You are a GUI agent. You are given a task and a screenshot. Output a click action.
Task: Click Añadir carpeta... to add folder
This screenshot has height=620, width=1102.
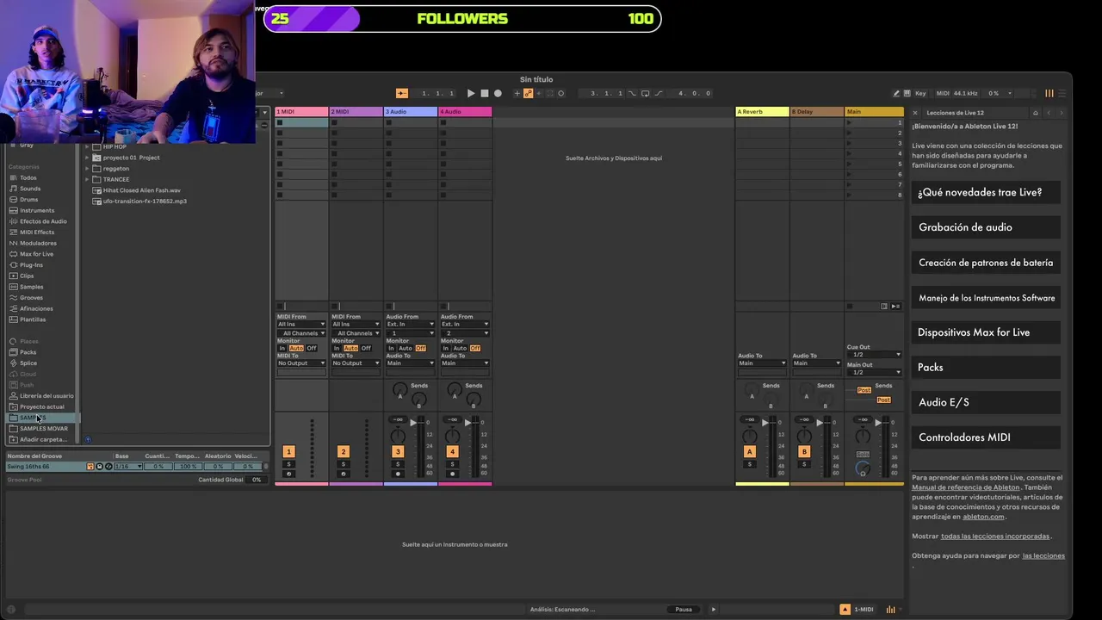(x=43, y=439)
